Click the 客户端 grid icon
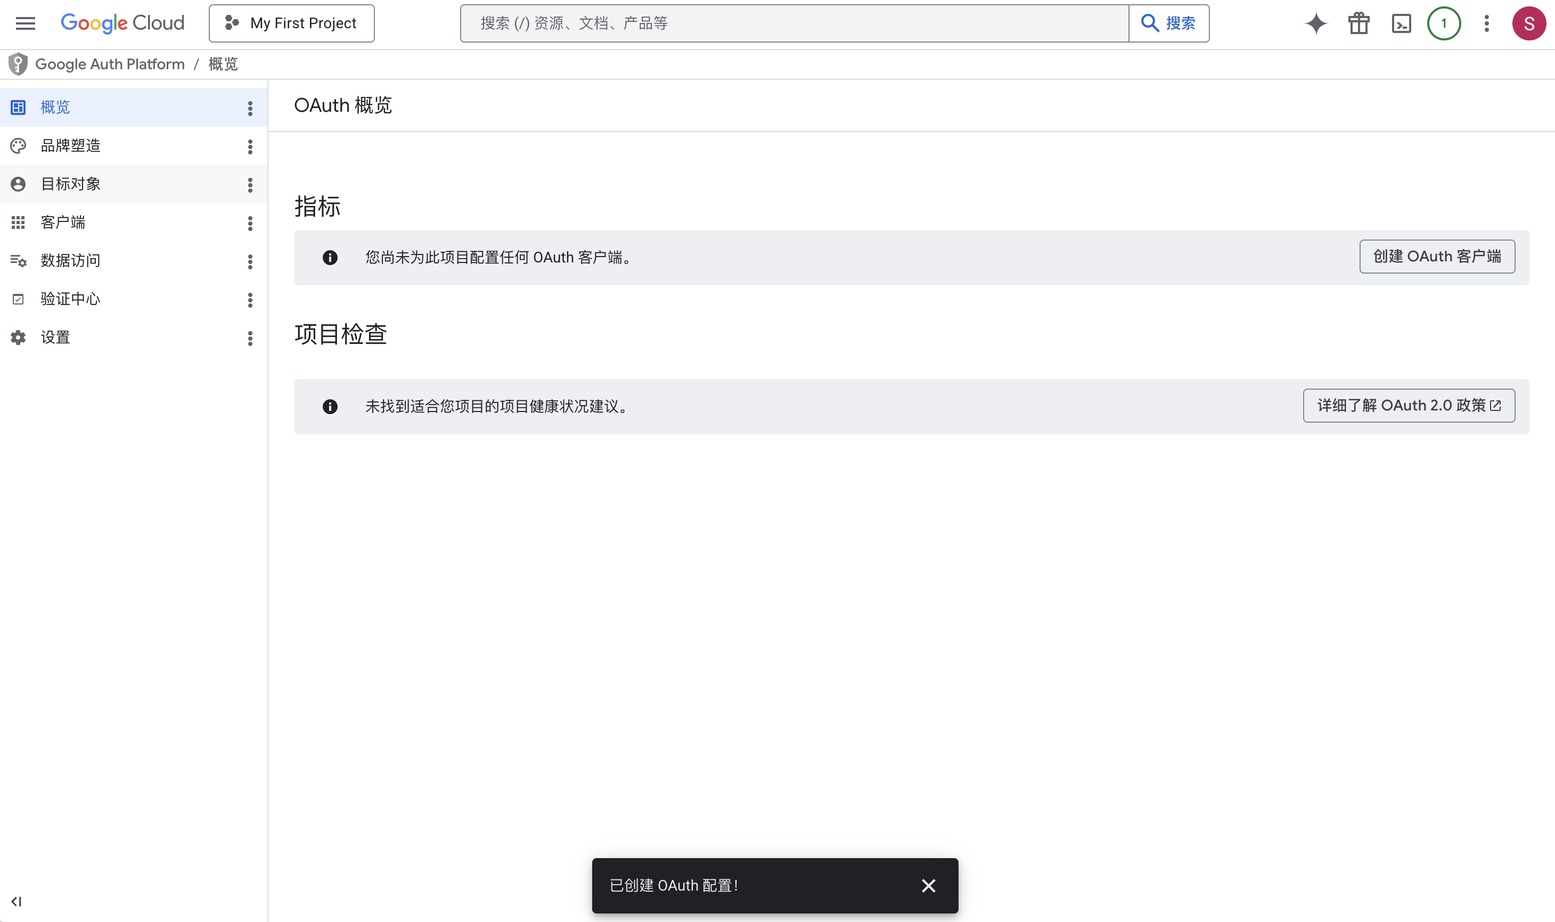This screenshot has height=922, width=1555. coord(18,223)
